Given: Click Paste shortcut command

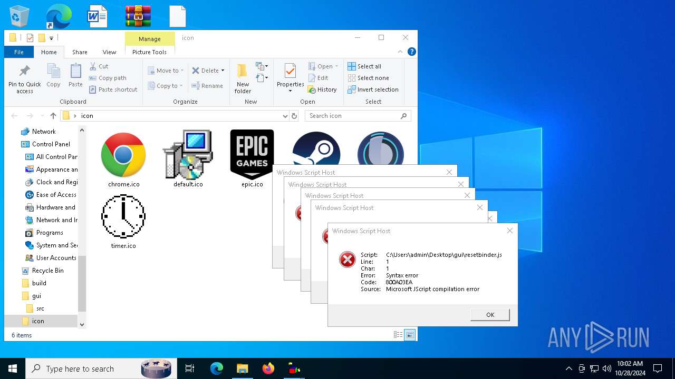Looking at the screenshot, I should coord(113,89).
